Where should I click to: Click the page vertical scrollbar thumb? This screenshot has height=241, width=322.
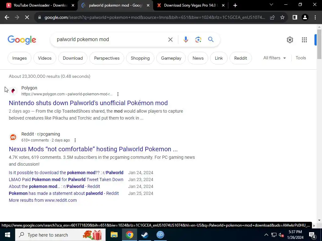[319, 44]
